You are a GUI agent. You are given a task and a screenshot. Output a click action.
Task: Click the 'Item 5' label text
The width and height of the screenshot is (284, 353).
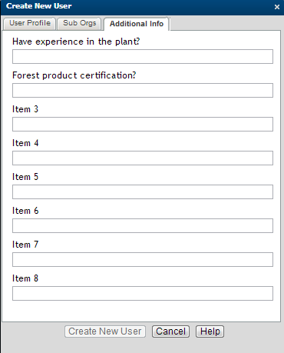point(25,177)
